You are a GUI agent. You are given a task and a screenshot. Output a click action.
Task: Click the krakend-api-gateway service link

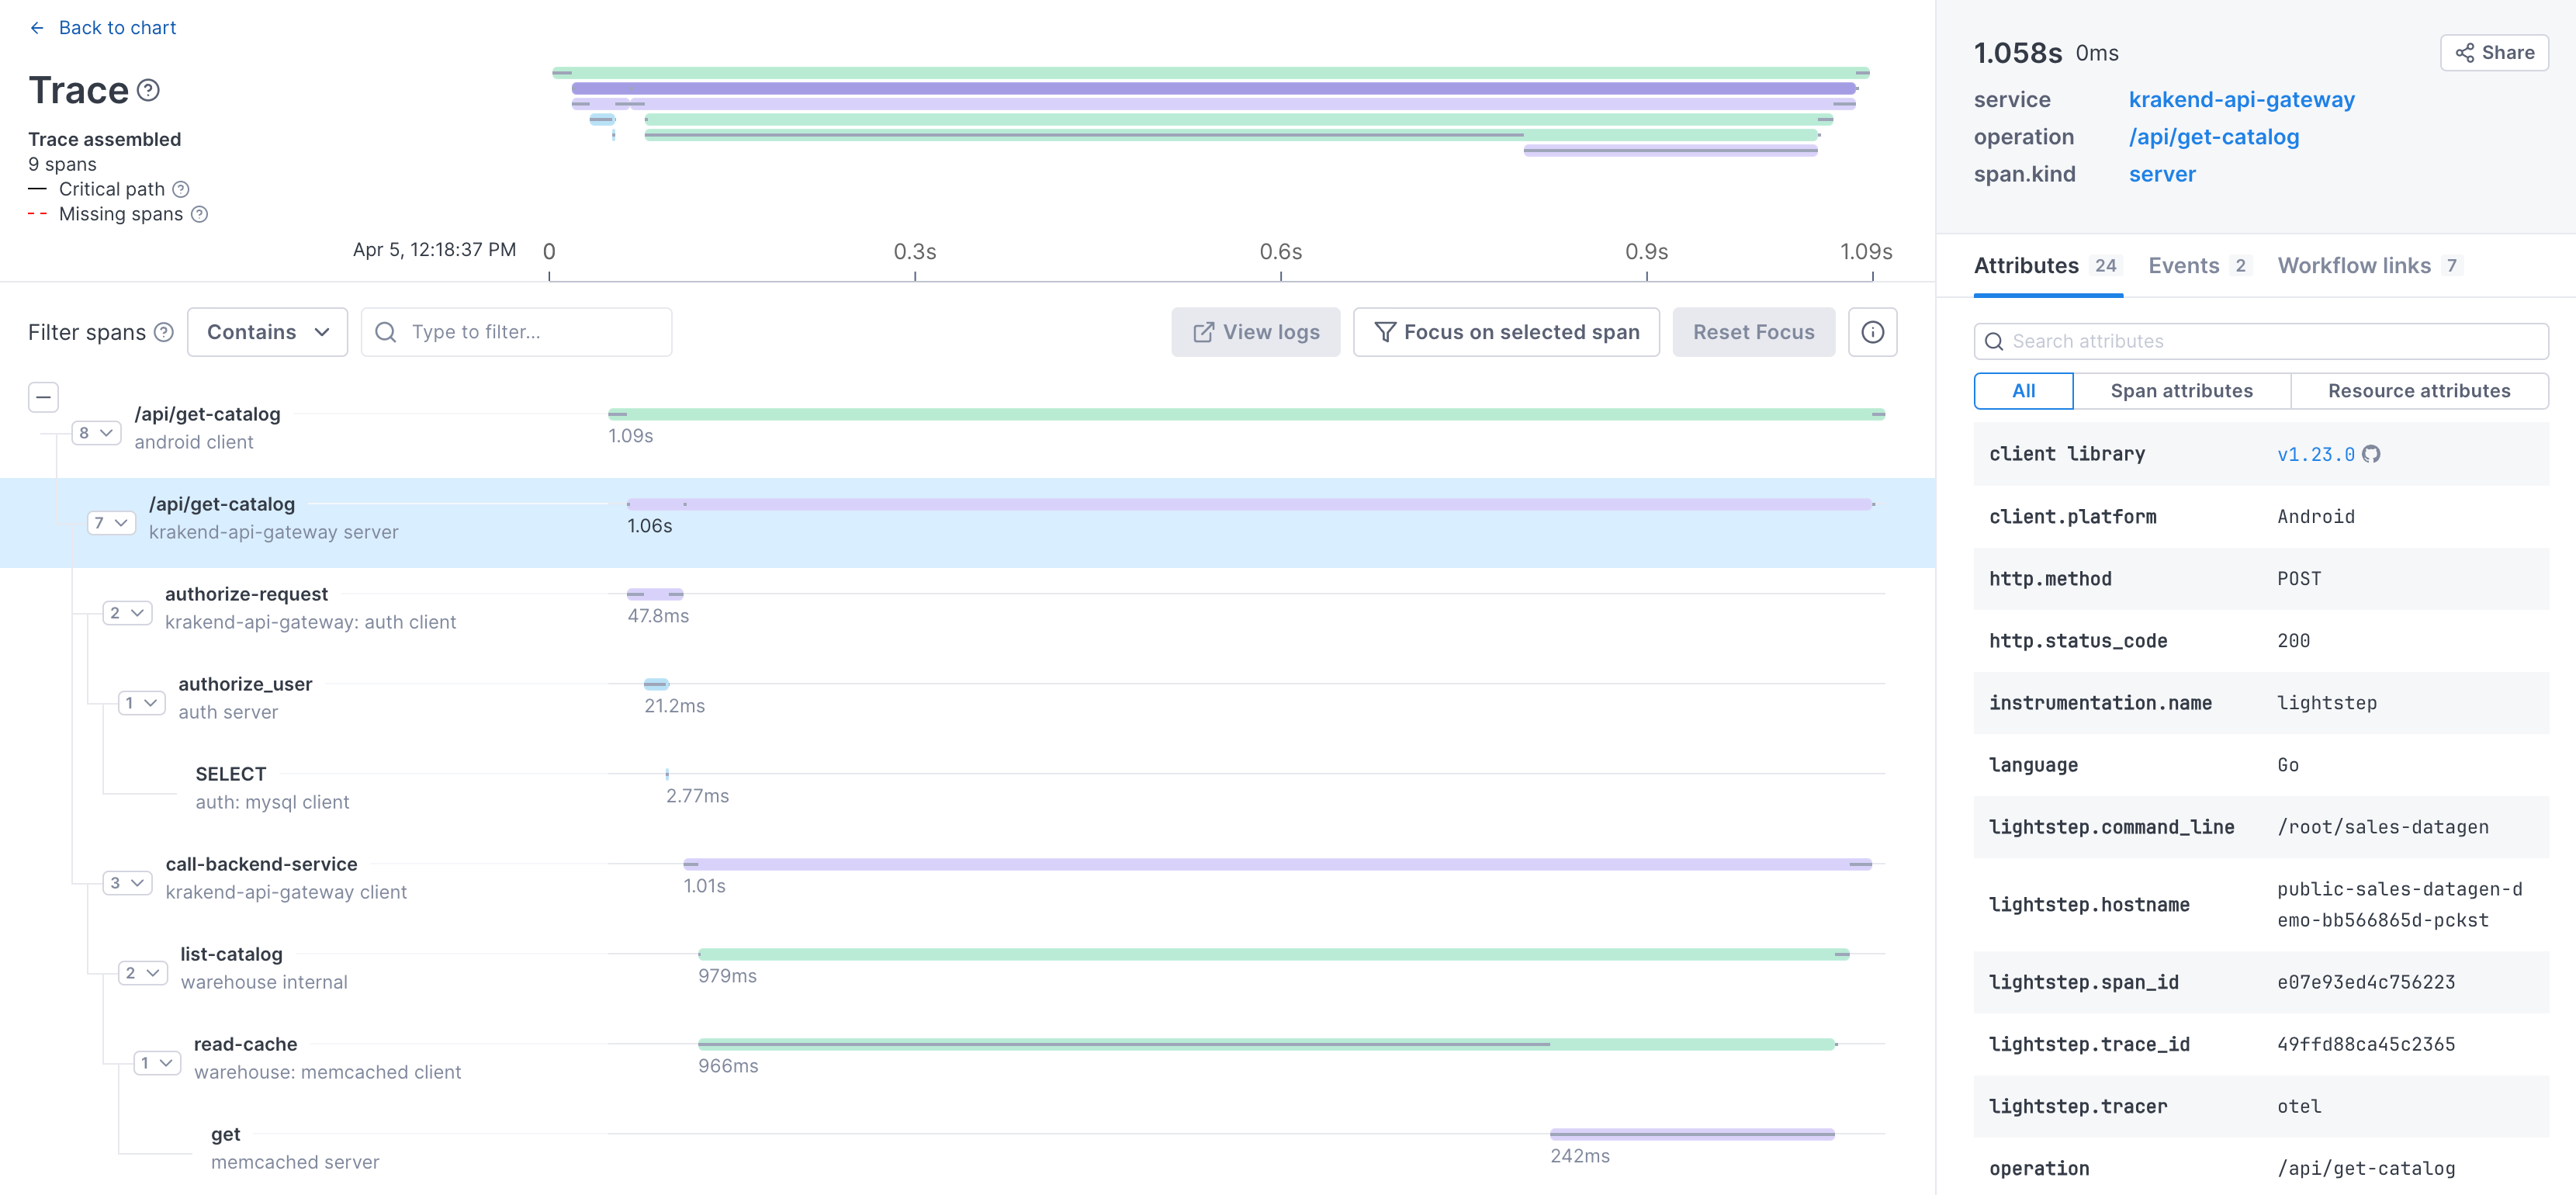click(x=2242, y=99)
